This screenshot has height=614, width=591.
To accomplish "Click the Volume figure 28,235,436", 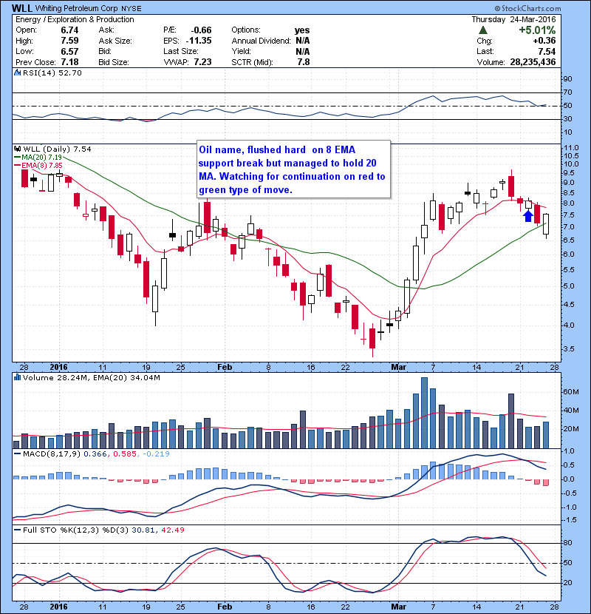I will tap(533, 62).
